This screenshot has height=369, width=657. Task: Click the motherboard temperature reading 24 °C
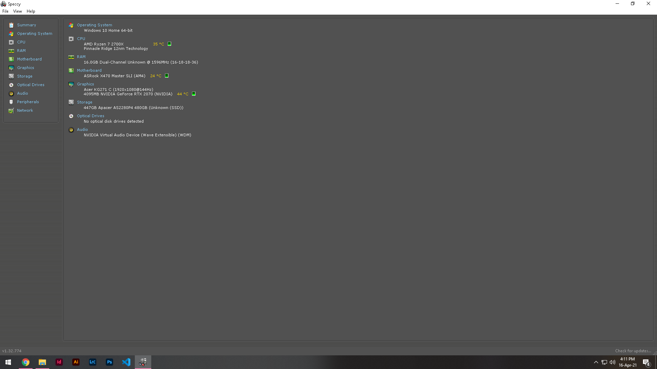(156, 76)
